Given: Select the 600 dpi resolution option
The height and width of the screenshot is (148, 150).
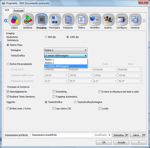Looking at the screenshot, I should 46,37.
